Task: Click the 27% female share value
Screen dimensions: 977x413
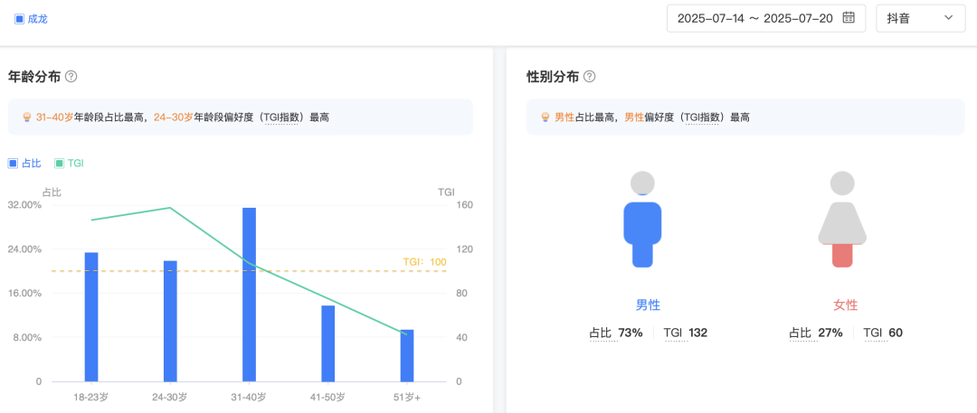Action: coord(830,333)
